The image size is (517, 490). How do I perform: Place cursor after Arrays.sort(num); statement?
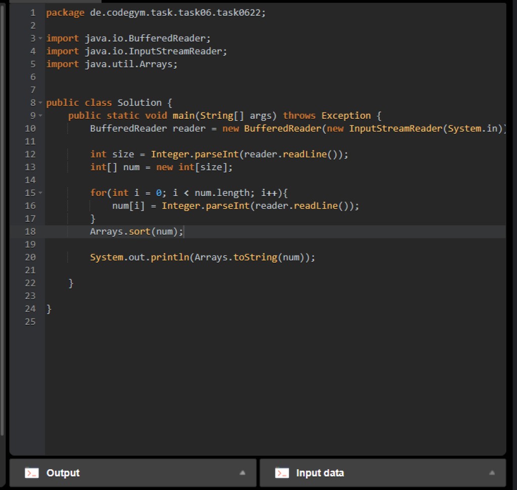(185, 231)
